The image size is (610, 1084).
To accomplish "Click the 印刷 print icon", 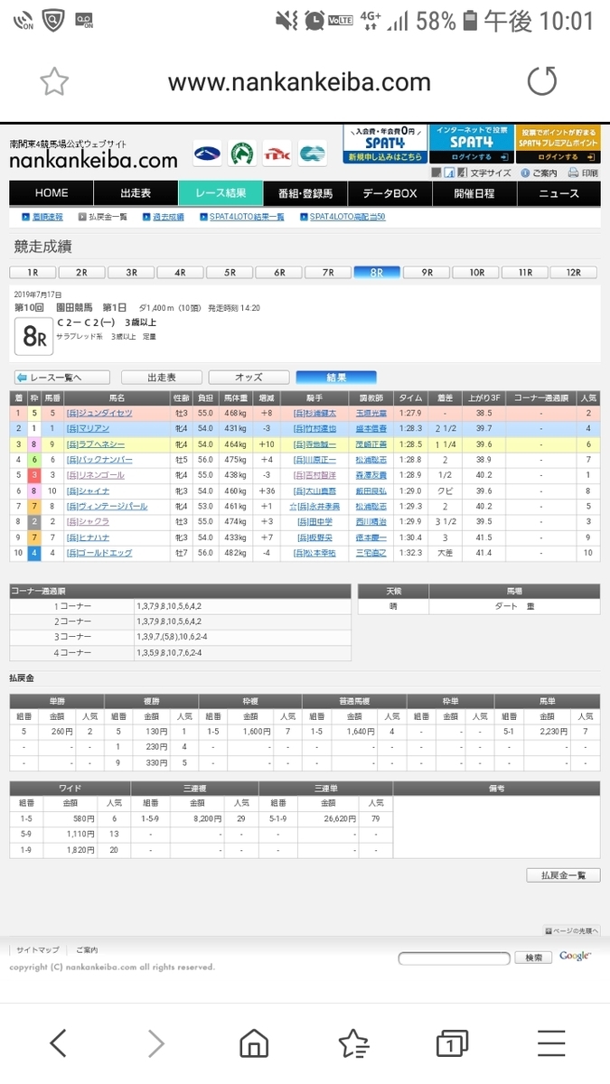I will click(x=583, y=173).
